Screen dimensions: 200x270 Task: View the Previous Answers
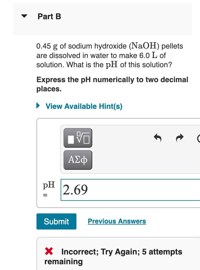116,221
